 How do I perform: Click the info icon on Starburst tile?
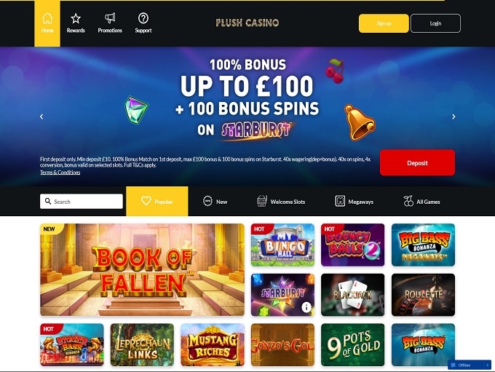click(306, 307)
